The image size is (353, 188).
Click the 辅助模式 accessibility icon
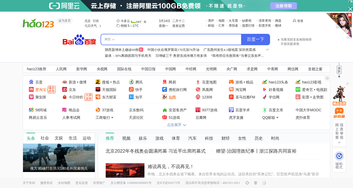pyautogui.click(x=339, y=156)
